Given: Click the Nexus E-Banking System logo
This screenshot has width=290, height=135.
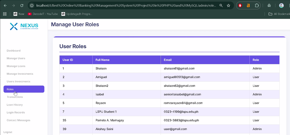Looking at the screenshot, I should [x=24, y=26].
